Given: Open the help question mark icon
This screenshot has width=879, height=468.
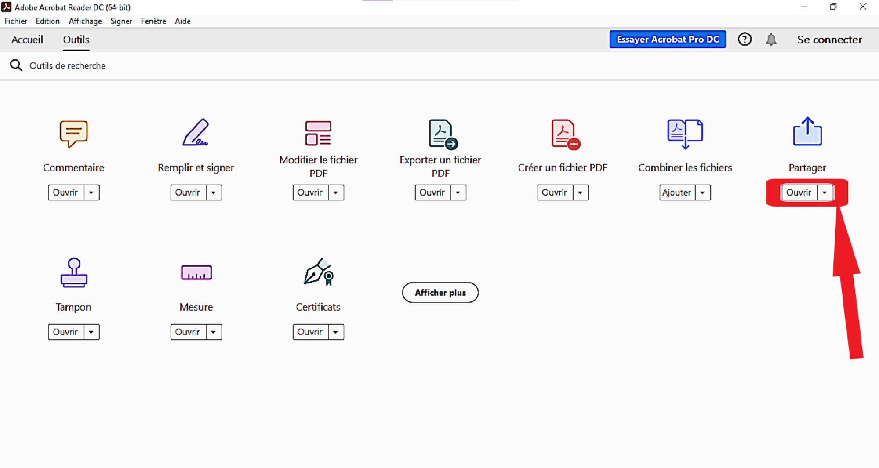Looking at the screenshot, I should [x=745, y=40].
